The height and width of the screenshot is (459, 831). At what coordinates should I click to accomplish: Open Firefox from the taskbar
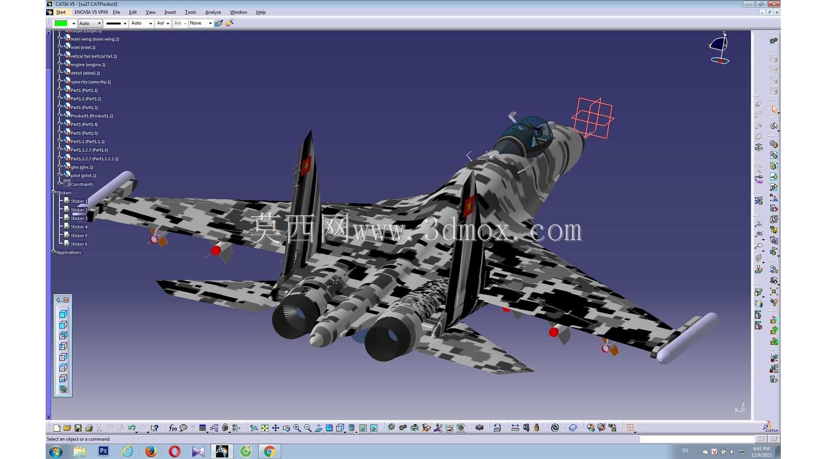point(150,451)
